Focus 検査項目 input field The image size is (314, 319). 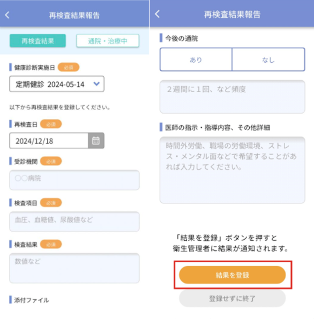tap(74, 221)
